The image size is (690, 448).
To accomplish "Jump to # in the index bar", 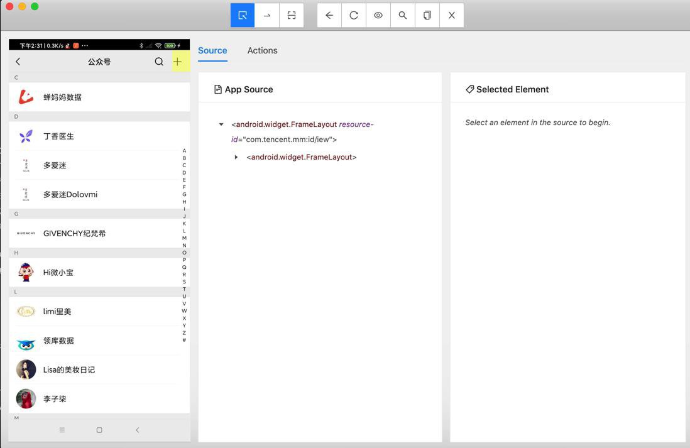I will pos(184,340).
